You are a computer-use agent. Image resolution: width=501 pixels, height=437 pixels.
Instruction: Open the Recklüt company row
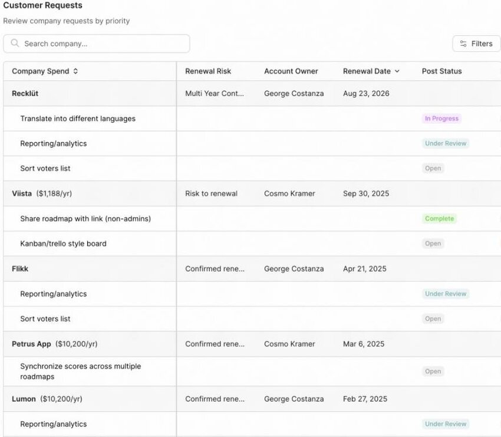coord(25,93)
